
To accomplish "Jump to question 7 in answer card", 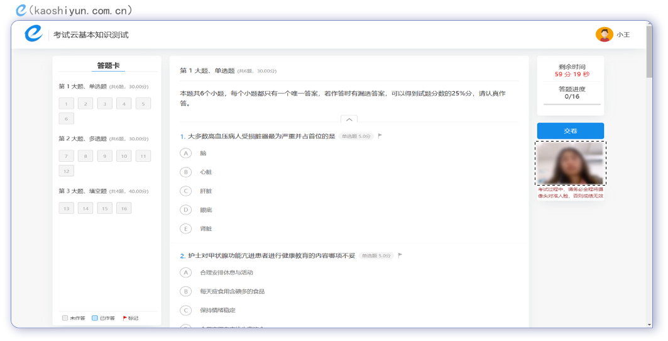I will (x=66, y=156).
